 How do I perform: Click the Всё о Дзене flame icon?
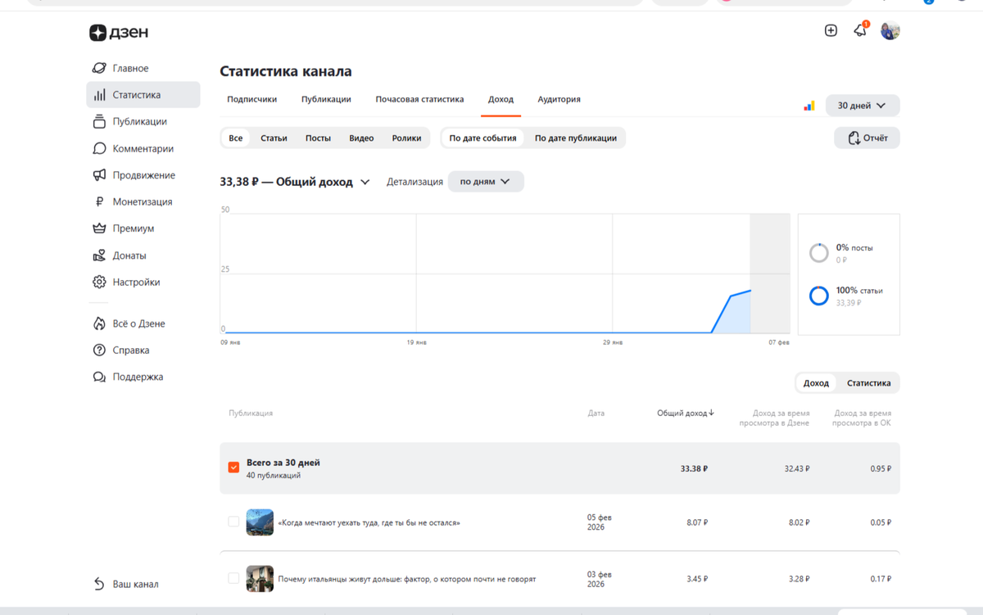pyautogui.click(x=99, y=323)
